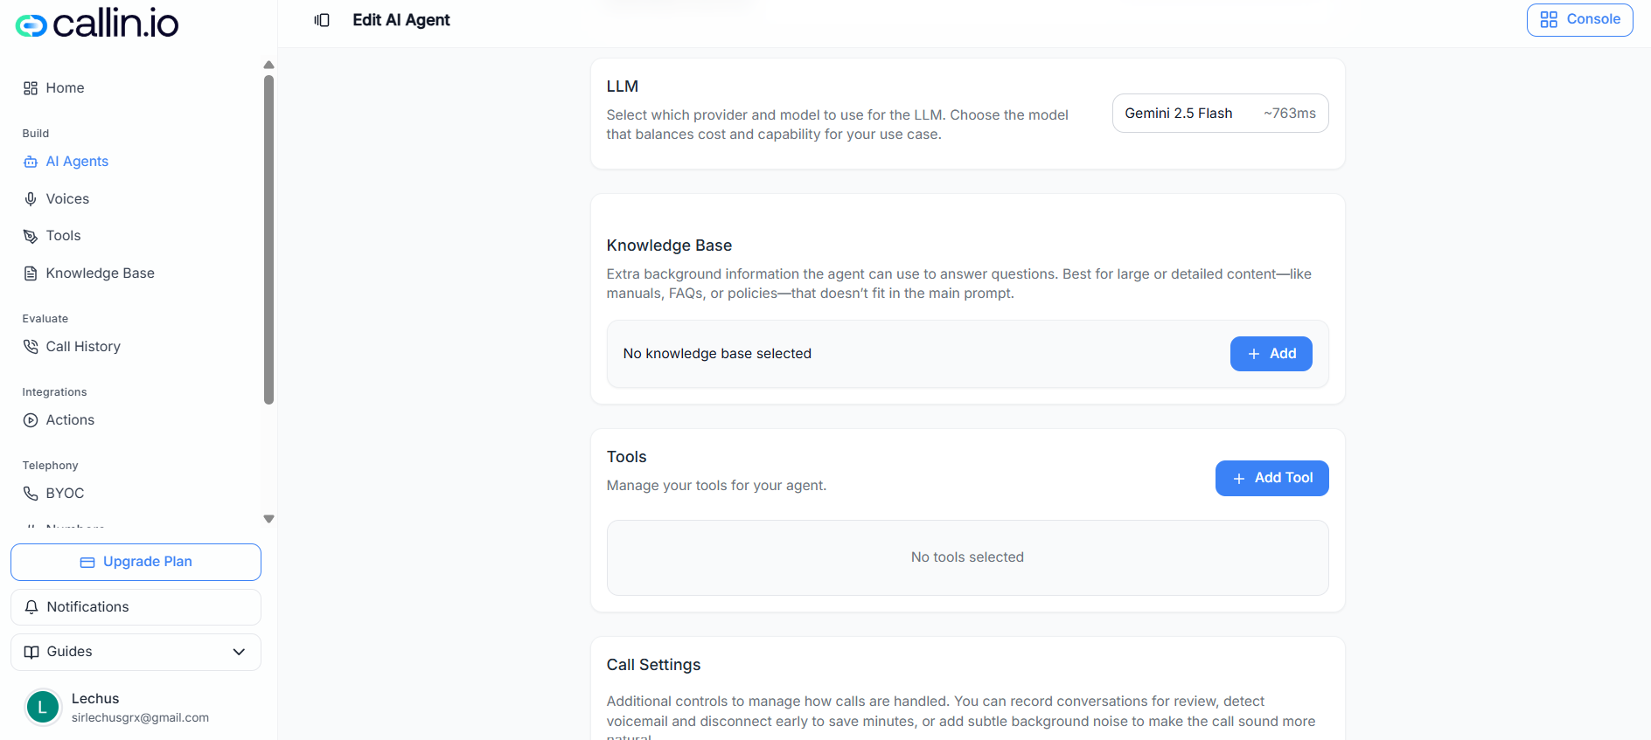Select the Home icon in the sidebar
The image size is (1651, 740).
(x=29, y=87)
